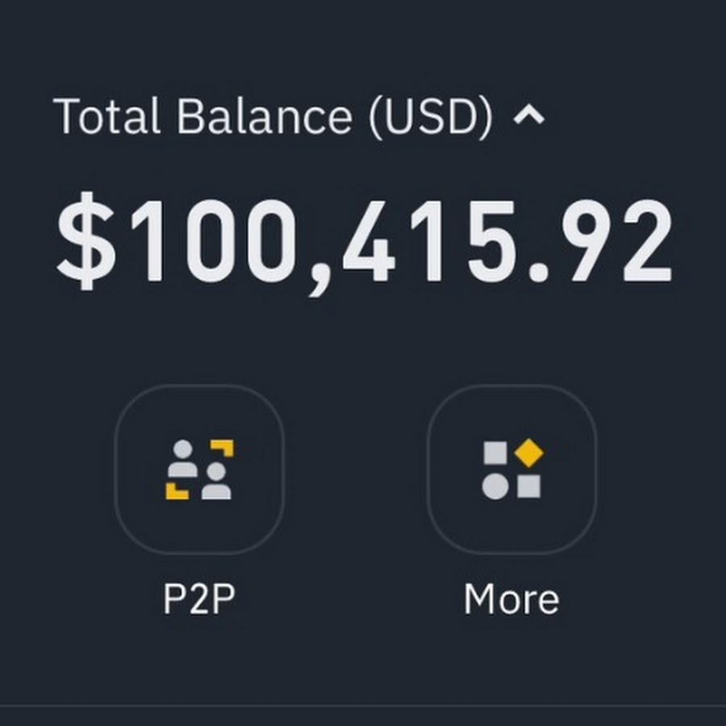Click the top-left gray square in More icon
This screenshot has width=726, height=726.
[495, 453]
